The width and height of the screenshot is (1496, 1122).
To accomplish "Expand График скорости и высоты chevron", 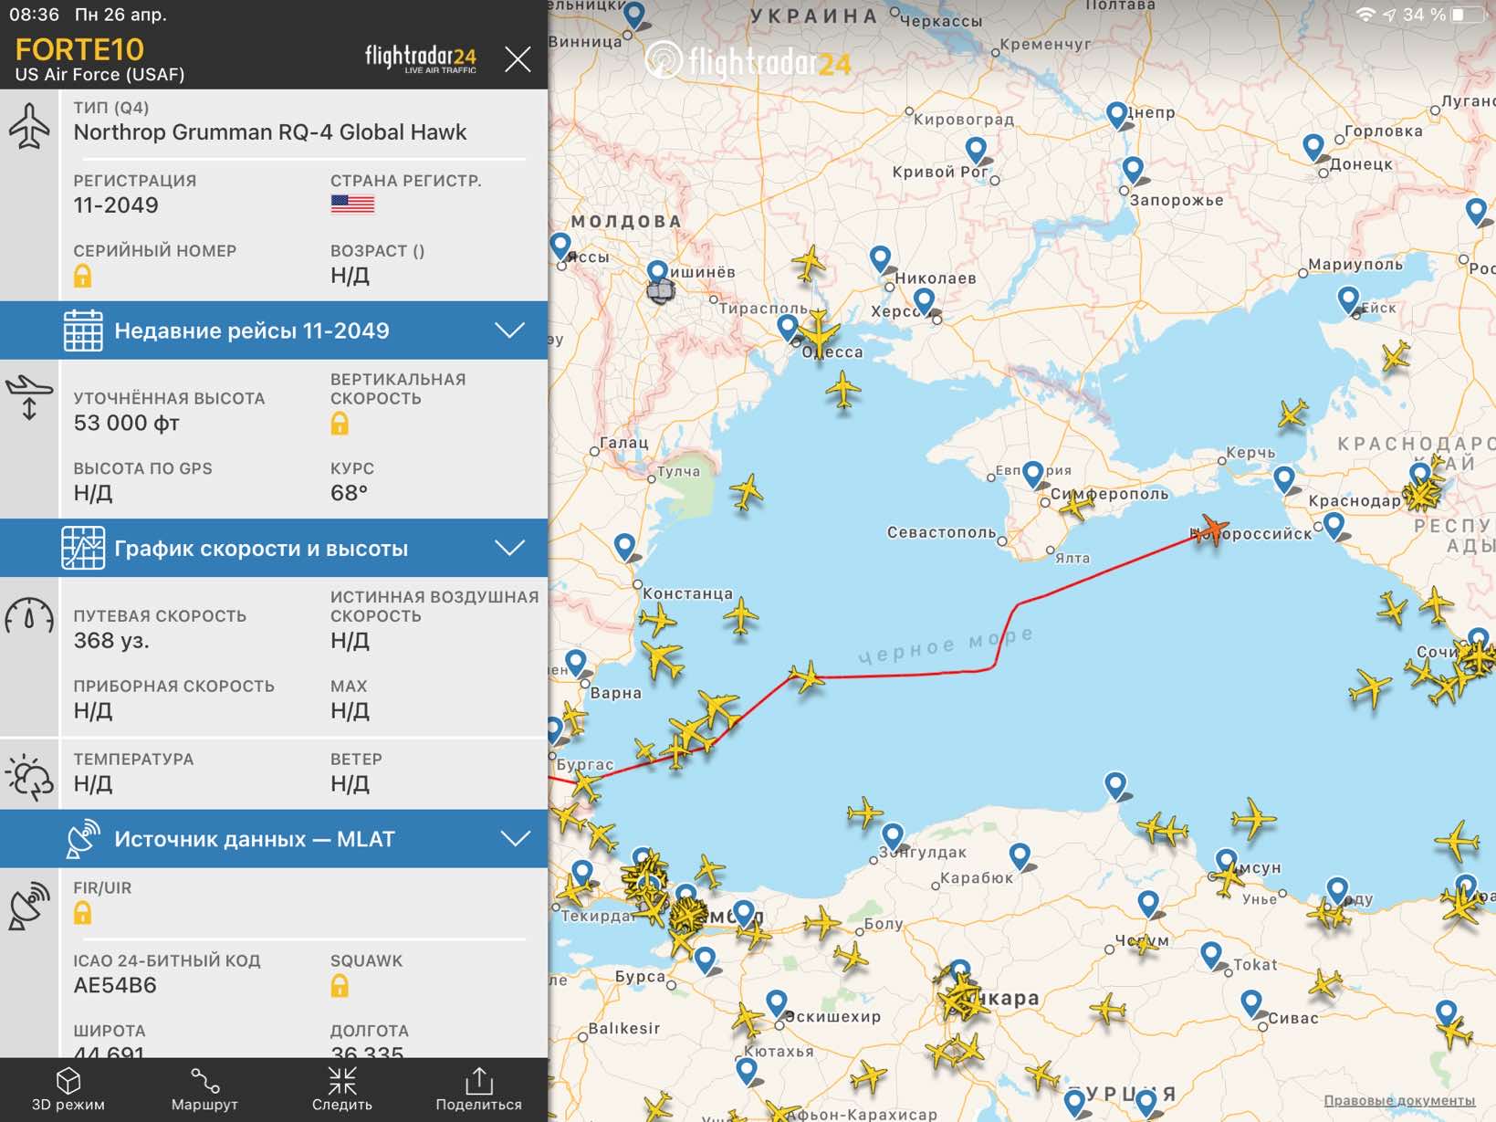I will click(509, 548).
